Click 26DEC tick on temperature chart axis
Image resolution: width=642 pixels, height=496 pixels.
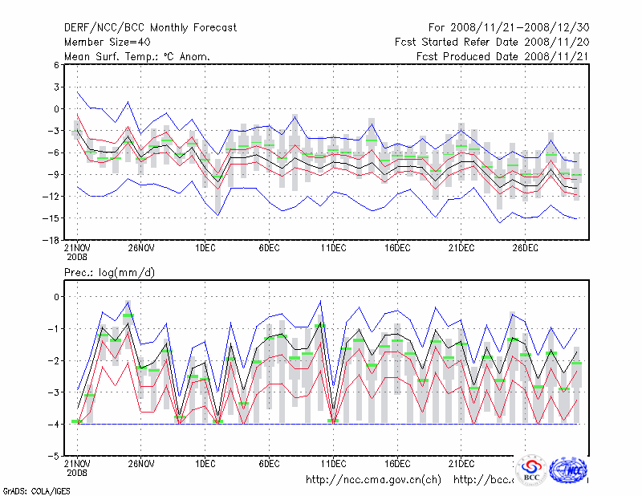coord(525,248)
